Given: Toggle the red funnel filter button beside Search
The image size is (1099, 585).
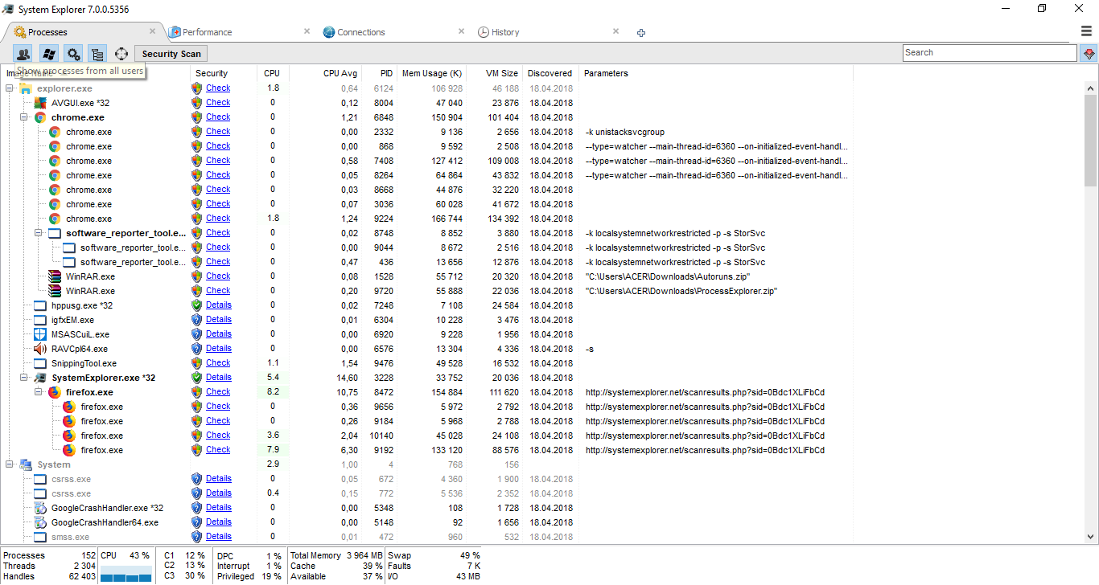Looking at the screenshot, I should pos(1089,53).
